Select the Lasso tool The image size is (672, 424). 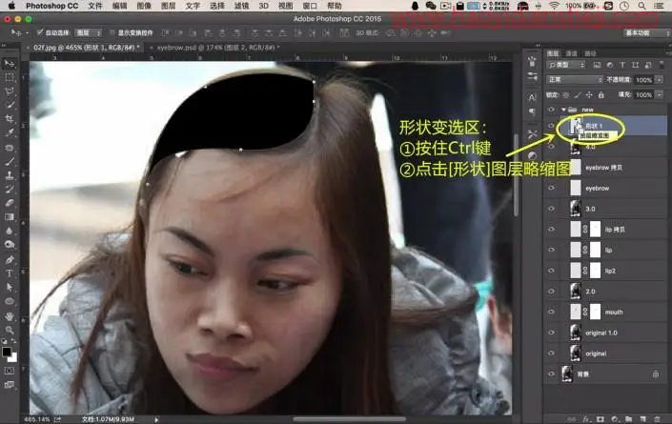(x=9, y=91)
